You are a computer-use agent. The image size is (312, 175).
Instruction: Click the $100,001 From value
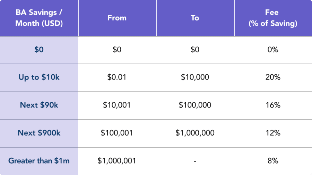[x=117, y=133]
